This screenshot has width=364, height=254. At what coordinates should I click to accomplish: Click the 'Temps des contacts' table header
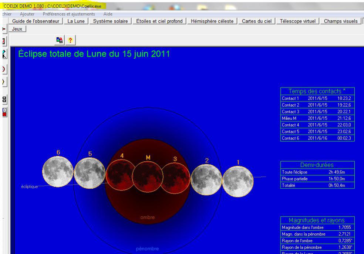(x=317, y=91)
